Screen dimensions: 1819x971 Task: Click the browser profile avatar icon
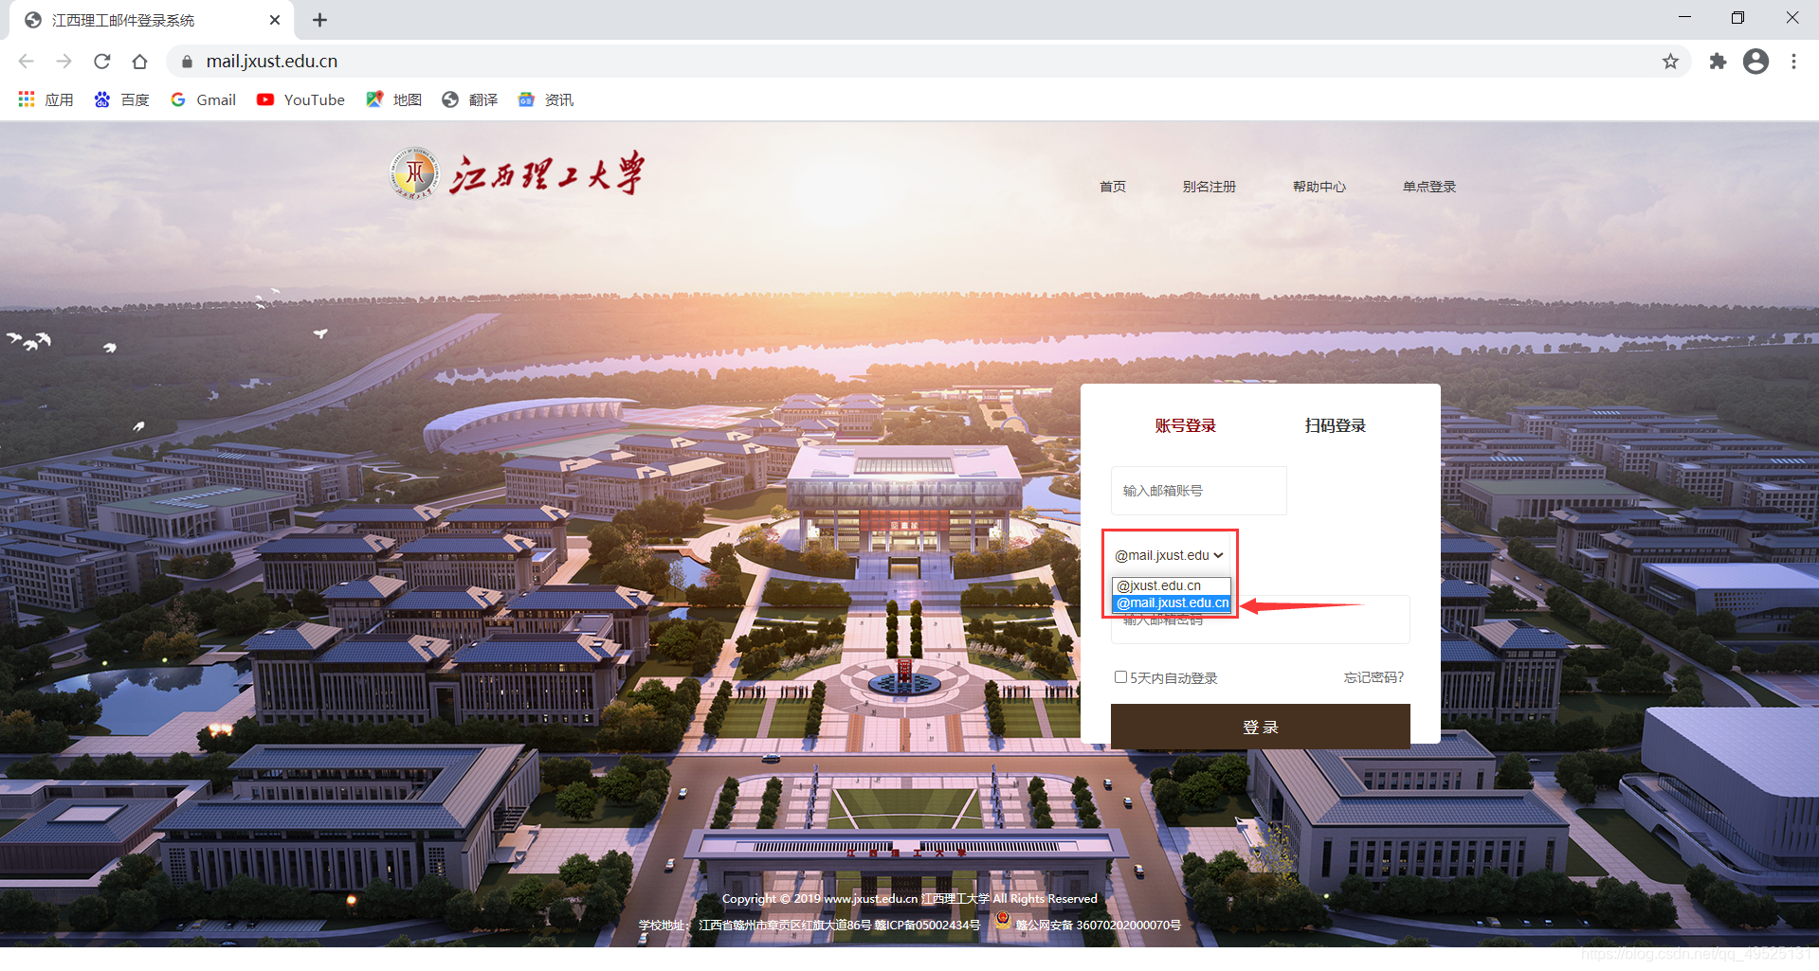(x=1755, y=61)
